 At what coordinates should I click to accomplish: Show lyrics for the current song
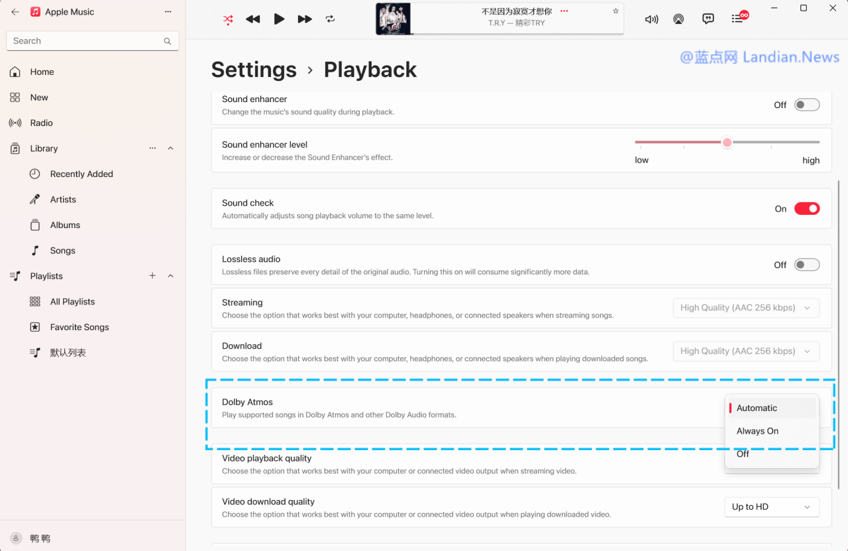point(708,19)
